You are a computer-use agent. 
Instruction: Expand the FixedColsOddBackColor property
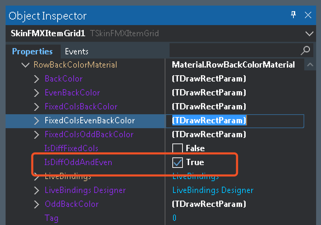pyautogui.click(x=37, y=135)
